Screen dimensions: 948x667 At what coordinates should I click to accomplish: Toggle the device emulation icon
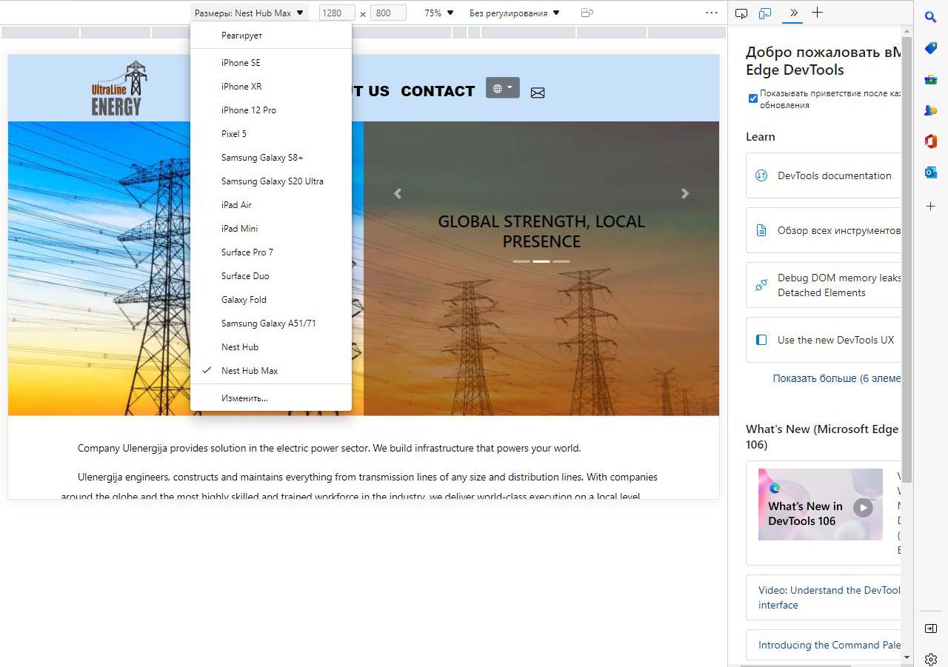coord(764,13)
